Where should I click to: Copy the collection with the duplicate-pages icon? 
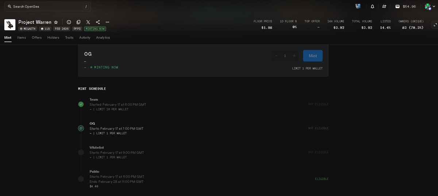click(78, 22)
